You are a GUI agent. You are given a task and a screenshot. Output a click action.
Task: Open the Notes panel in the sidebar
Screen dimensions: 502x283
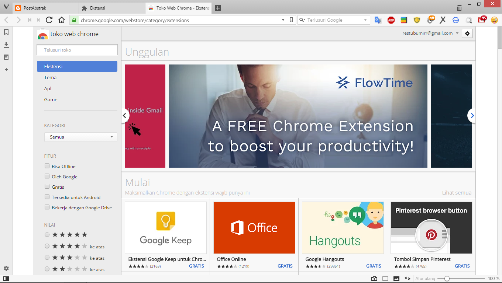click(6, 57)
